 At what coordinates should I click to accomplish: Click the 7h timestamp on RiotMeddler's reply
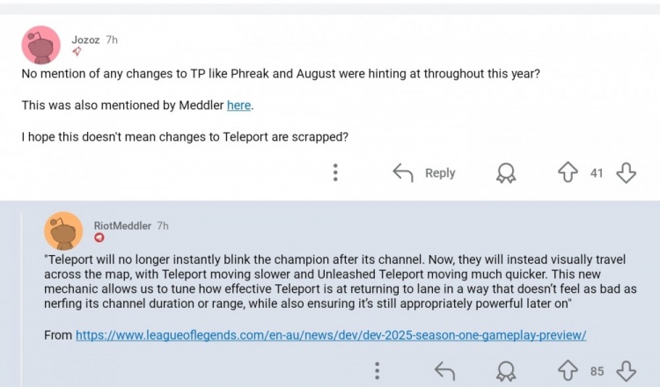coord(163,226)
